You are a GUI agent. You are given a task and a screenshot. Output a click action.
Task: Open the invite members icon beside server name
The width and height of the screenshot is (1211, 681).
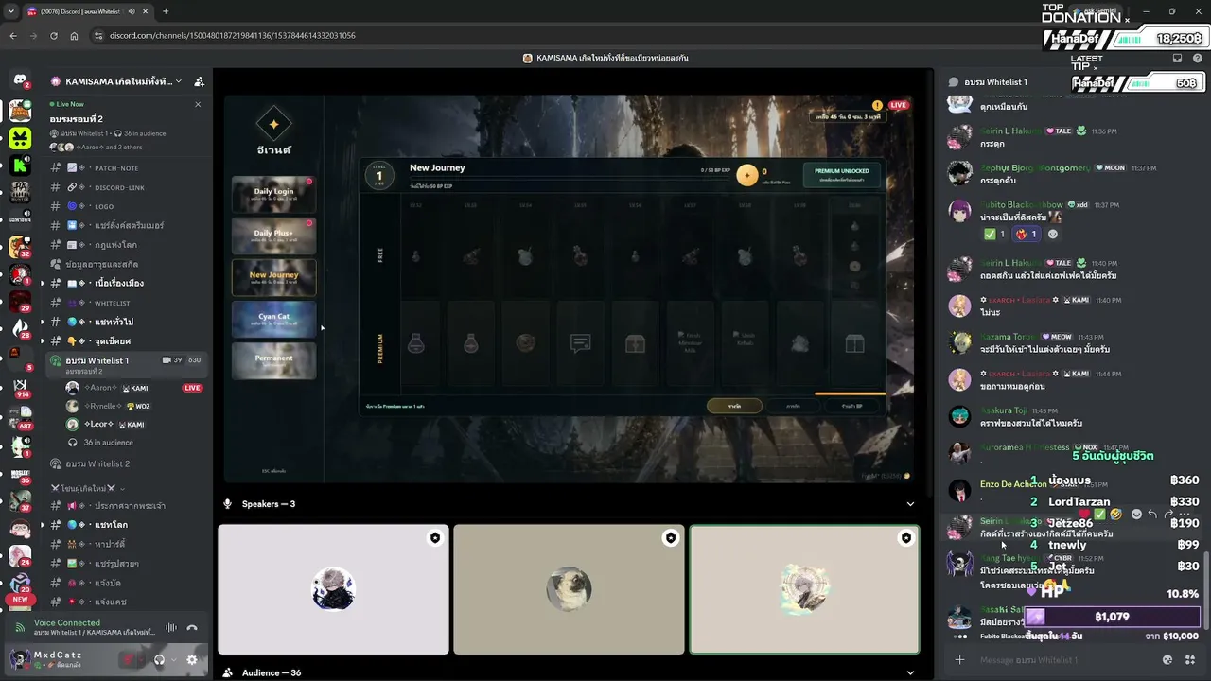tap(199, 81)
